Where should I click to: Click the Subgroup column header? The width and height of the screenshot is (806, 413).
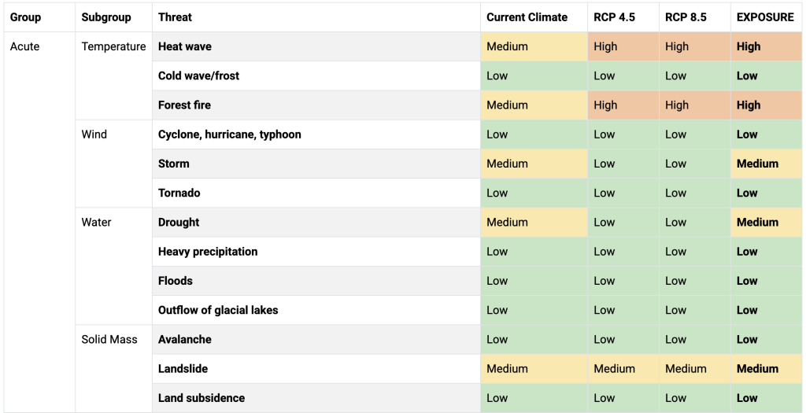point(113,17)
